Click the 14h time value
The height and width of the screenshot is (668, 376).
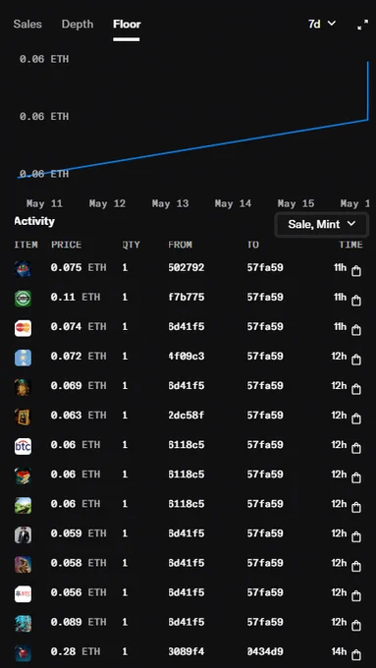click(339, 651)
